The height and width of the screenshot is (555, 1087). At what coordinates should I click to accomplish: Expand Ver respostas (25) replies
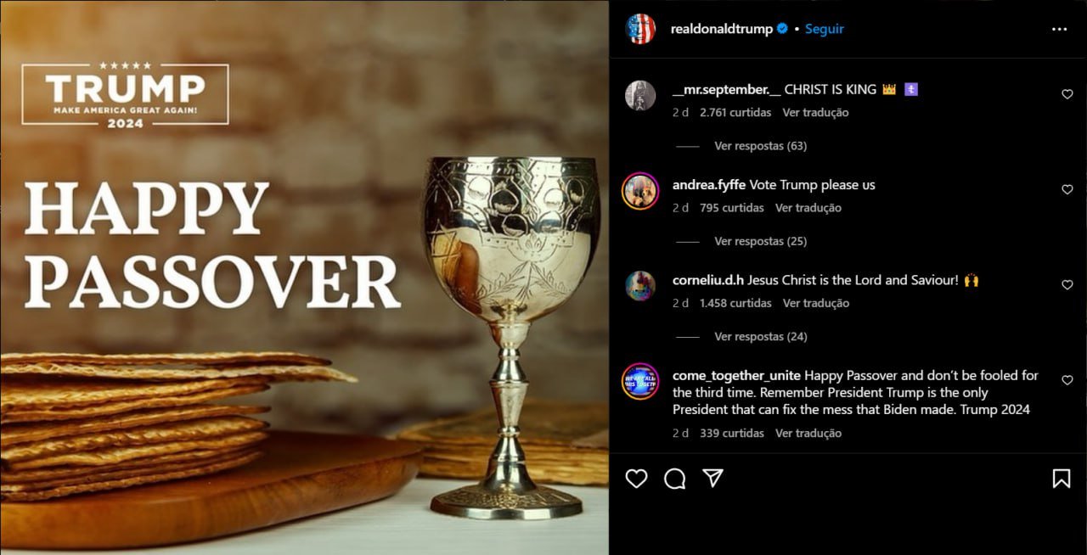click(760, 241)
